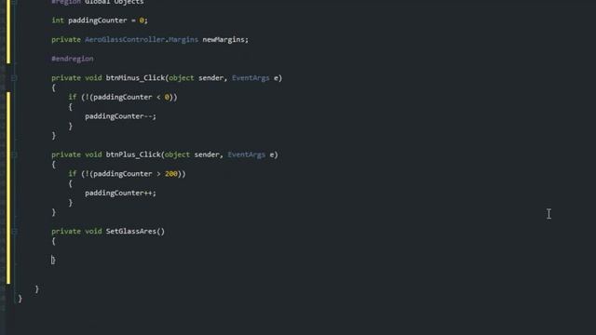
Task: Click 'int' keyword before paddingCounter
Action: pos(58,20)
